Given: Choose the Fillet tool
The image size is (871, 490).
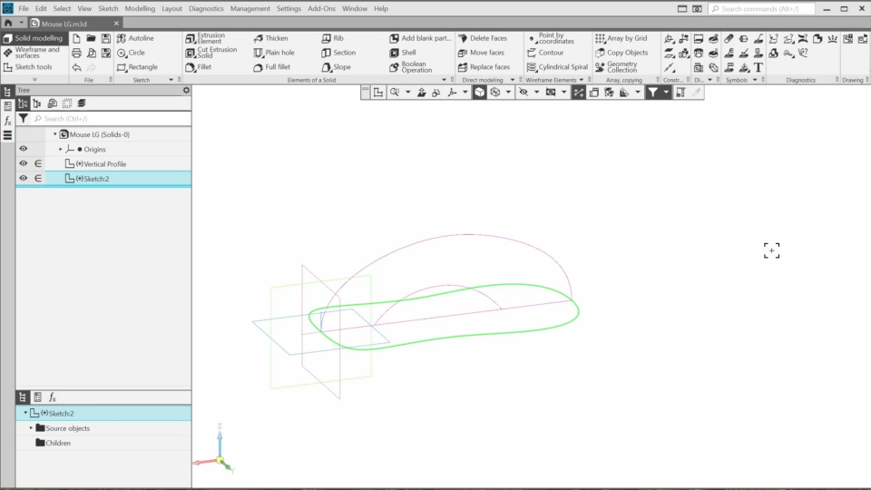Looking at the screenshot, I should [x=203, y=67].
